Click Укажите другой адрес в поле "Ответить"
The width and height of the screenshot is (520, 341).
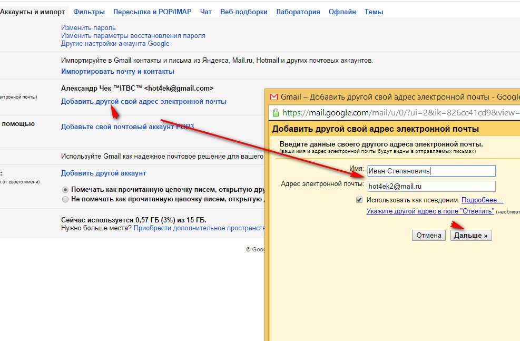tap(430, 211)
